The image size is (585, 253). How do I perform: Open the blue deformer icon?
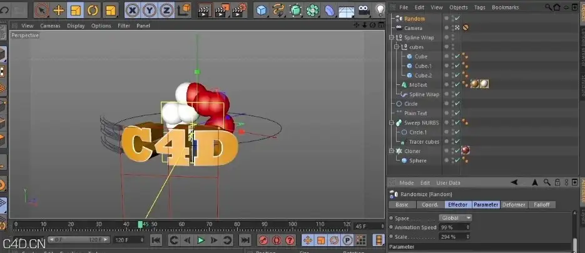point(330,10)
